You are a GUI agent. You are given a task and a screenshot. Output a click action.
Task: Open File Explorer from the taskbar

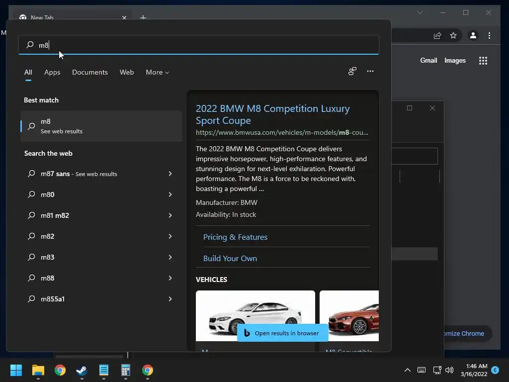pos(38,370)
